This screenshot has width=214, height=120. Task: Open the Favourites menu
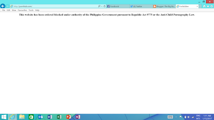point(22,10)
